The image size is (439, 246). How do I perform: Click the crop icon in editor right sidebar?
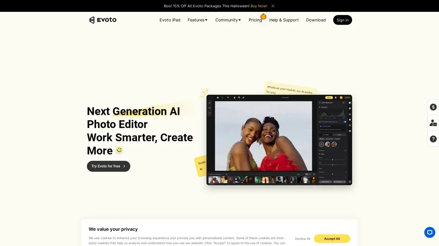pyautogui.click(x=350, y=125)
